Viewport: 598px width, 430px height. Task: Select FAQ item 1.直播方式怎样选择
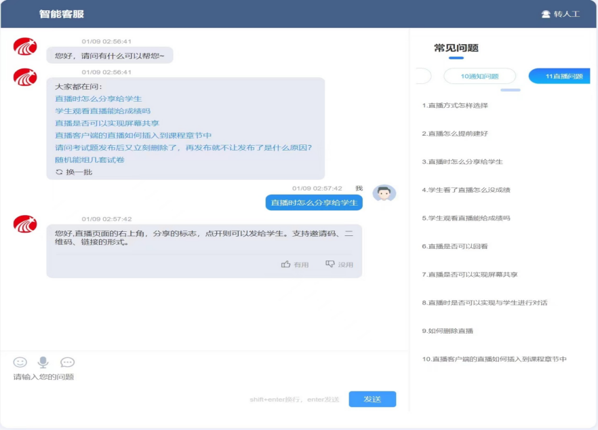point(454,106)
